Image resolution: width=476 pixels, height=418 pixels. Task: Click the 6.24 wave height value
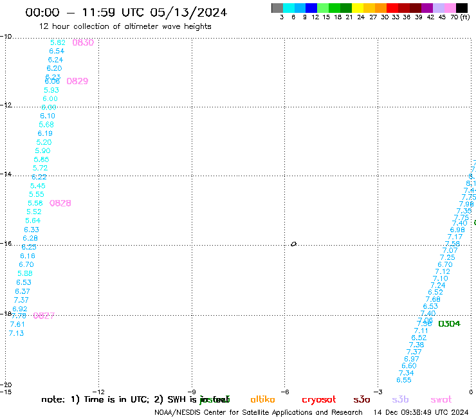(x=55, y=60)
